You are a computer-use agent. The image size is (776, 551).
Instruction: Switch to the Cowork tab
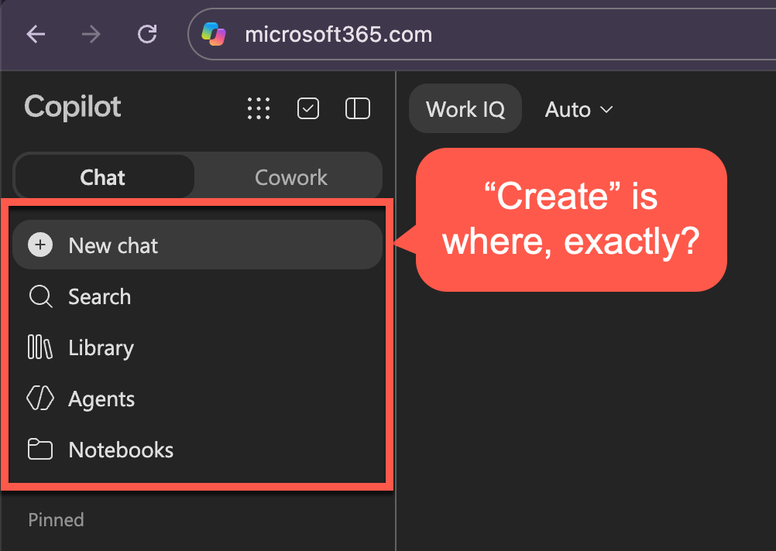pyautogui.click(x=290, y=177)
